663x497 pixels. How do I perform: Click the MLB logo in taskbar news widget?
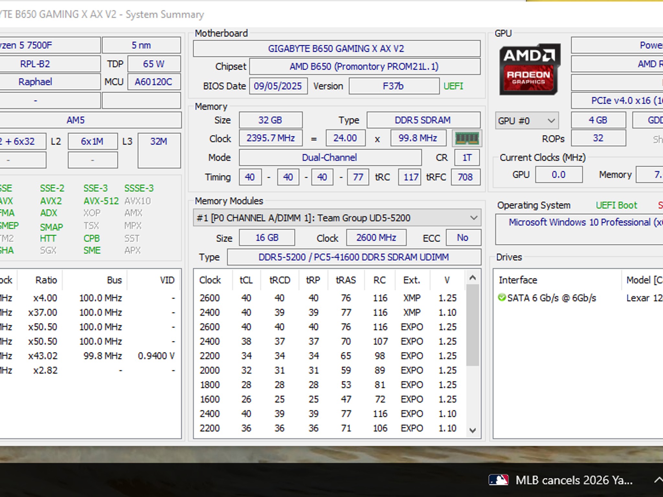pos(498,480)
